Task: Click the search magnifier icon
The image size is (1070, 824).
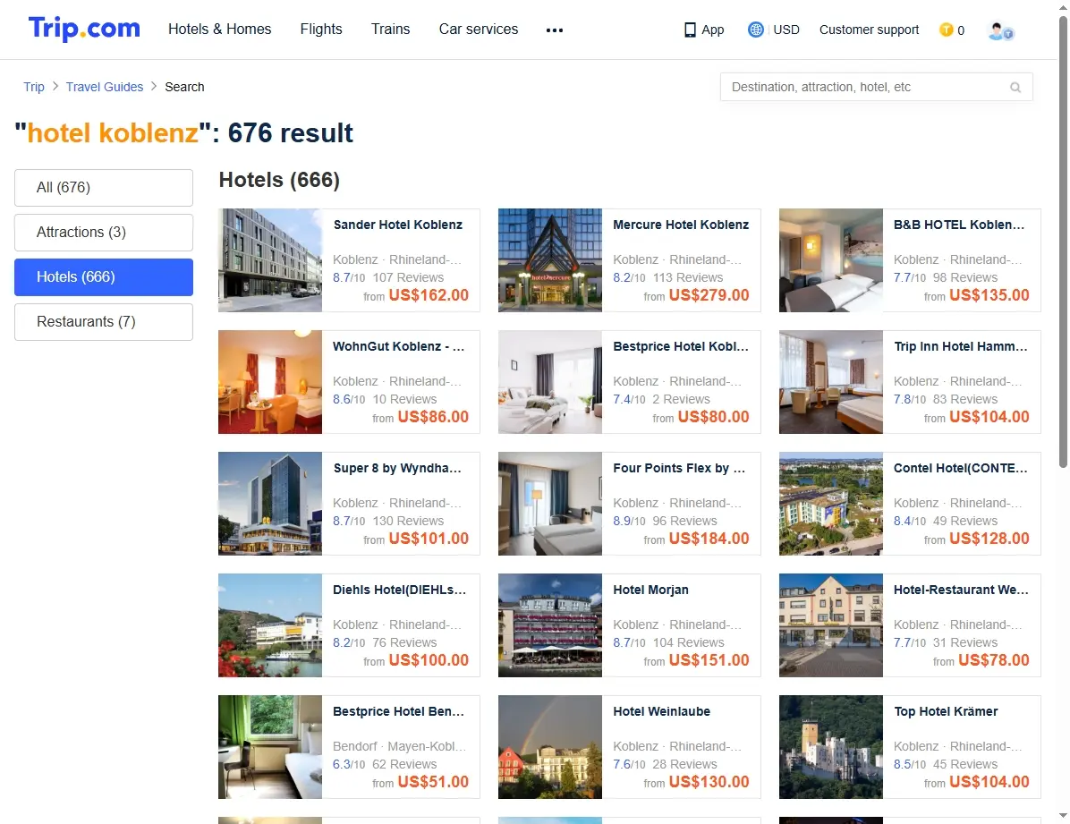Action: (x=1015, y=88)
